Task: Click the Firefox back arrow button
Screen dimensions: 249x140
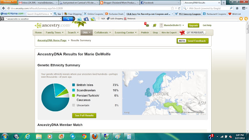Action: pyautogui.click(x=4, y=8)
